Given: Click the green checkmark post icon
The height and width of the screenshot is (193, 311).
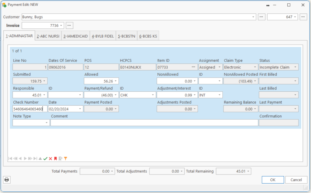Looking at the screenshot, I should coord(45,158).
